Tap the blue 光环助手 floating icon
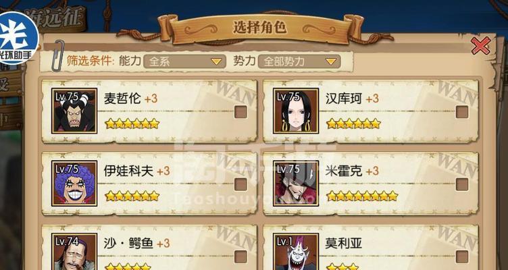Screen dimensions: 508x270 (x=18, y=38)
